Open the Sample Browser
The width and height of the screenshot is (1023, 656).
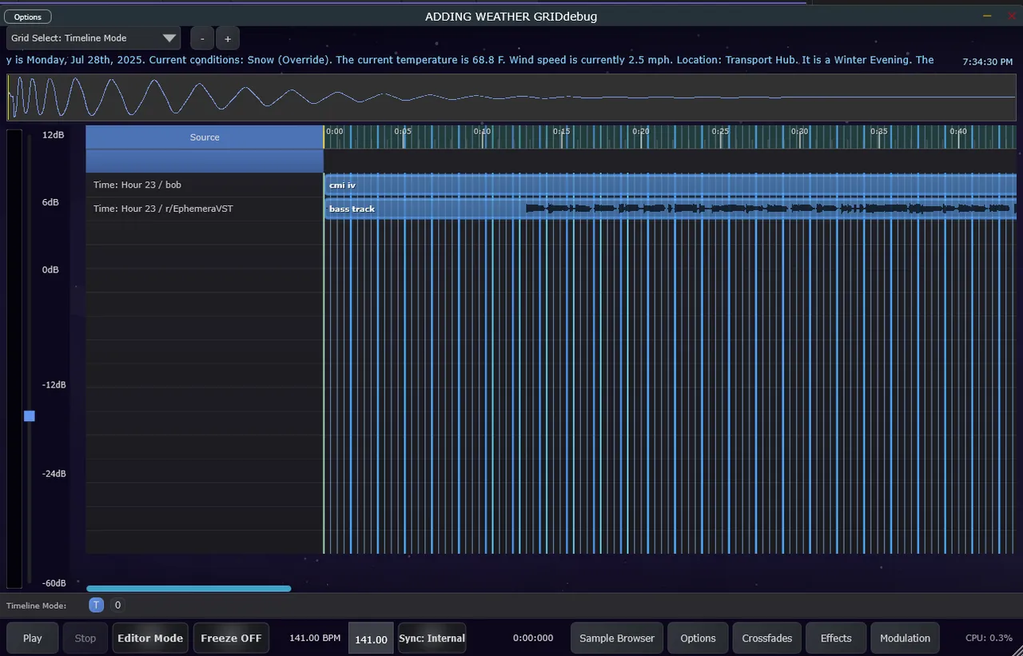pyautogui.click(x=616, y=638)
